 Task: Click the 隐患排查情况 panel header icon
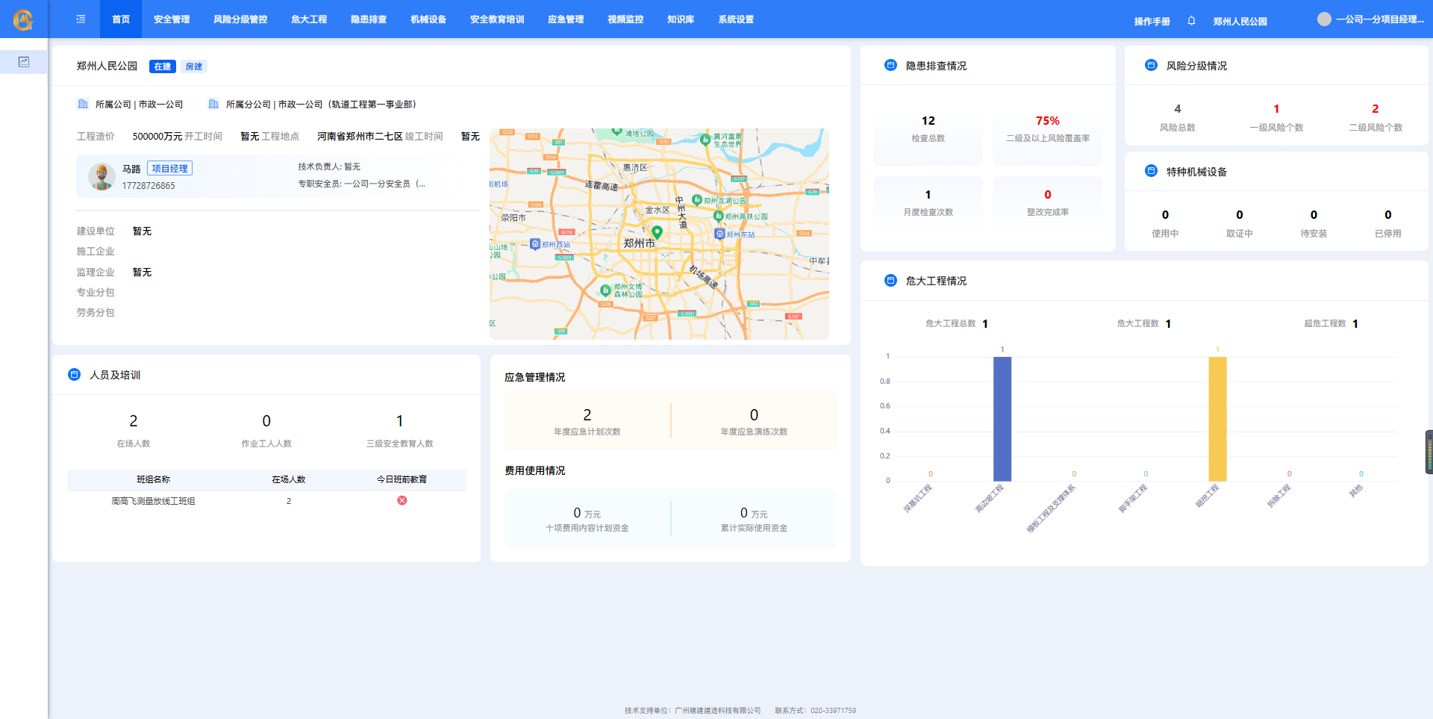[890, 66]
